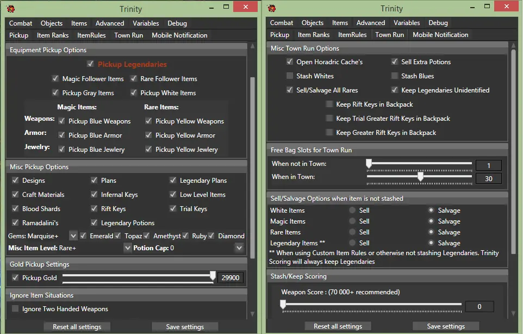
Task: Click scrollbar down arrow in left Trinity window
Action: (x=252, y=314)
